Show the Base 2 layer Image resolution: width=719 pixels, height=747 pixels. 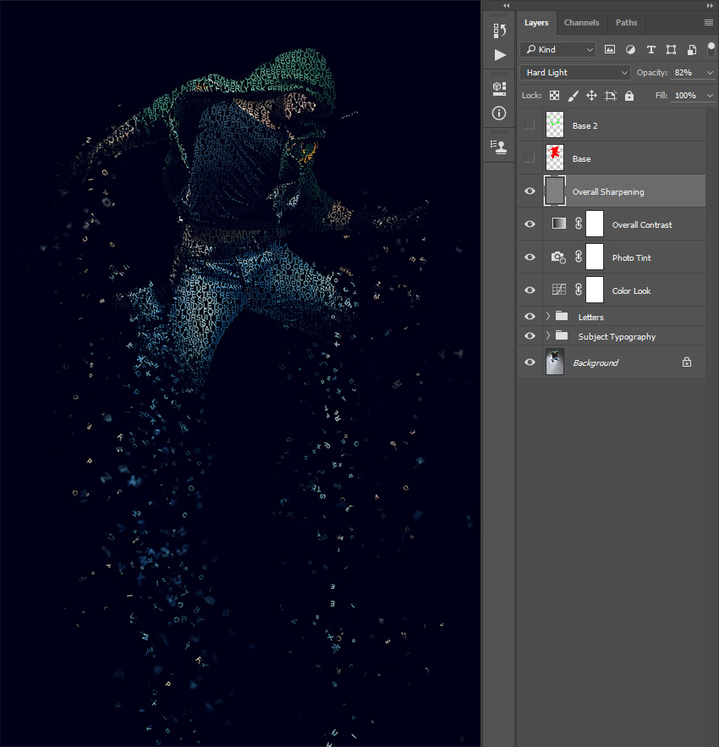coord(530,125)
